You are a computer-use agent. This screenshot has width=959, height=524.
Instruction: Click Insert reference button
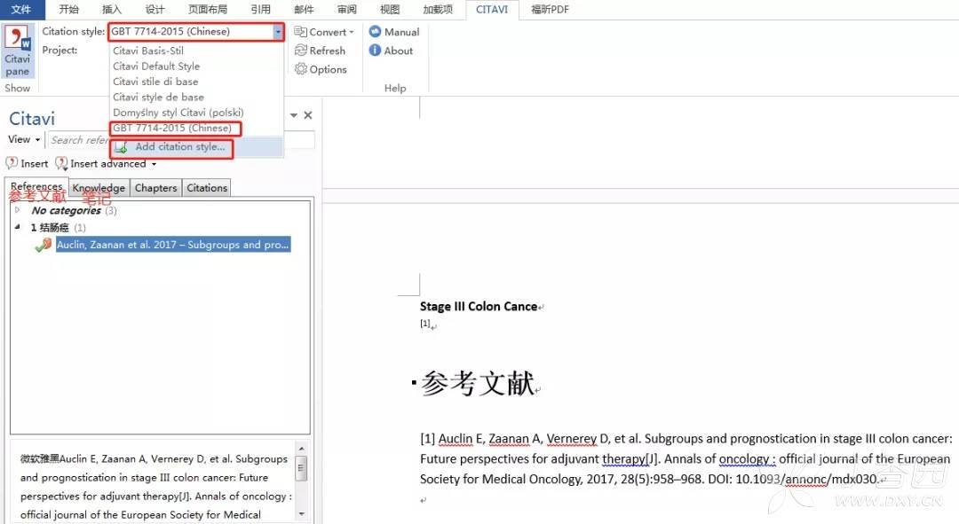[27, 164]
